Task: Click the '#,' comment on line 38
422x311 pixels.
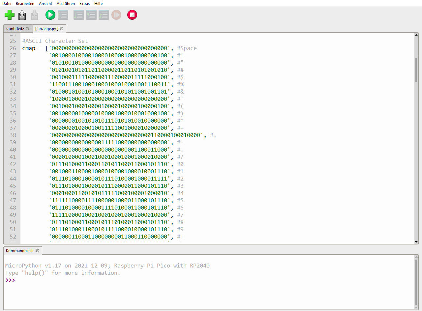Action: pos(213,135)
